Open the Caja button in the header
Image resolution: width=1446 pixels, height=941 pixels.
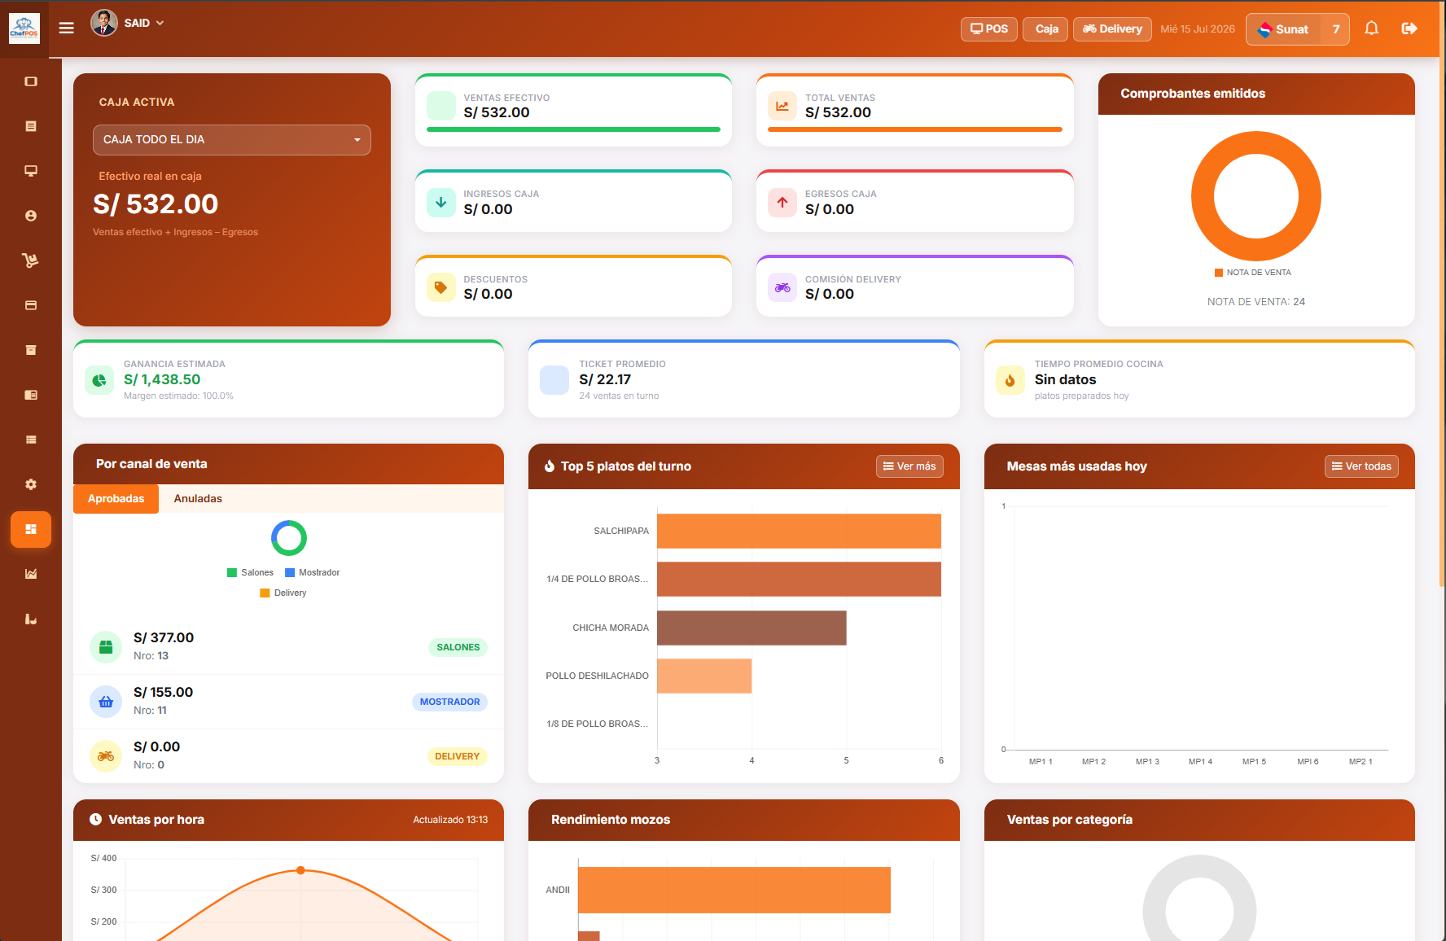(x=1045, y=29)
